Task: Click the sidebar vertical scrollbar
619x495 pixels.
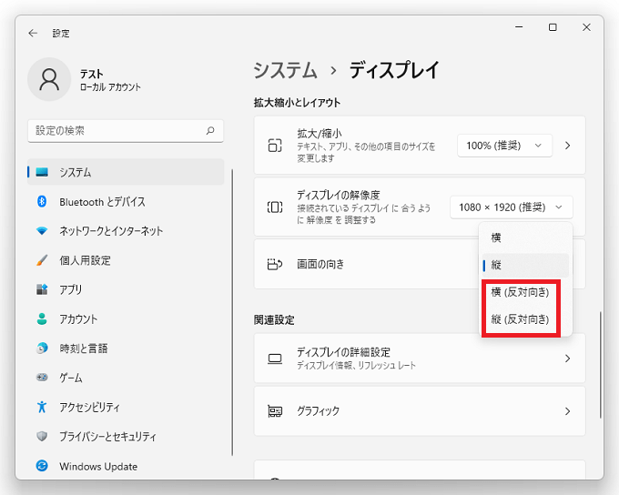Action: point(232,312)
